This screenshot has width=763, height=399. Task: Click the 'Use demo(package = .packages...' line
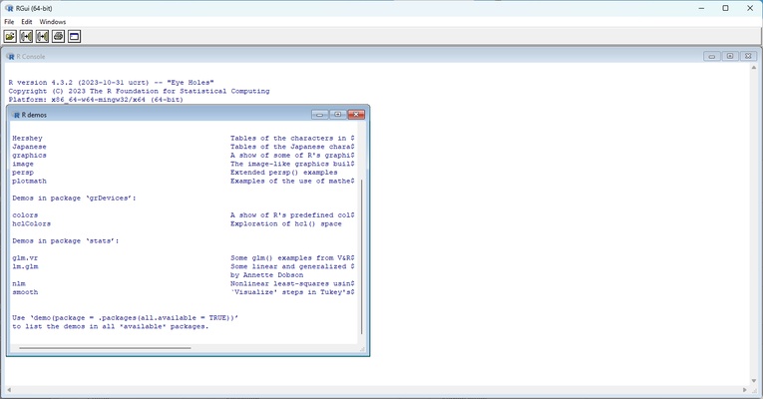(125, 318)
